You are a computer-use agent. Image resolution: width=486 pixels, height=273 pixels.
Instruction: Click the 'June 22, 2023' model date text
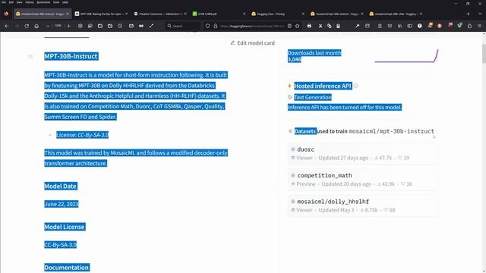coord(62,204)
